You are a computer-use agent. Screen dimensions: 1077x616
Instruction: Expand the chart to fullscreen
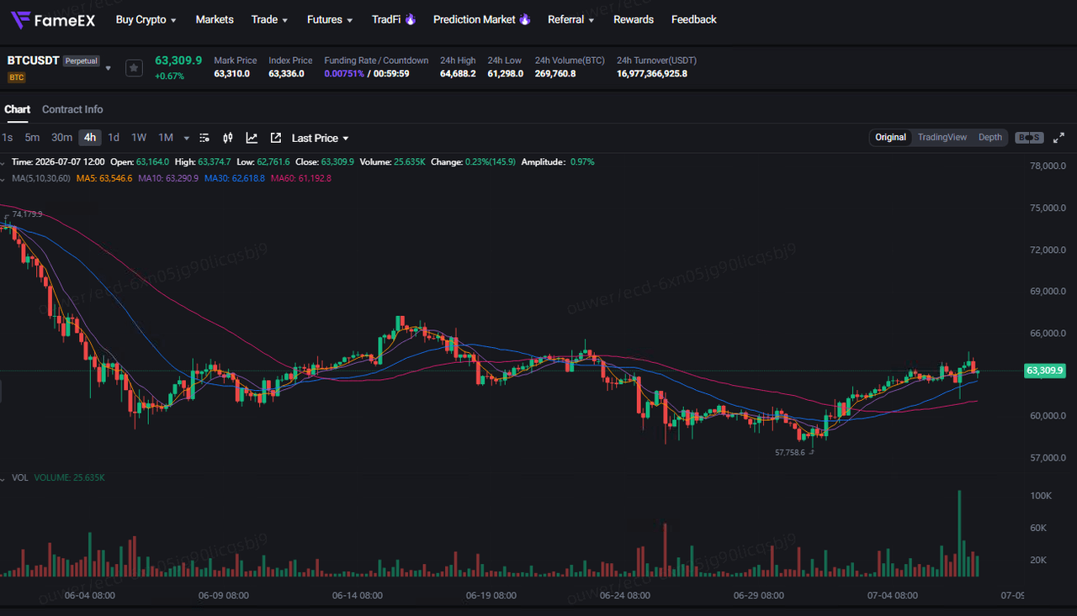(1059, 138)
